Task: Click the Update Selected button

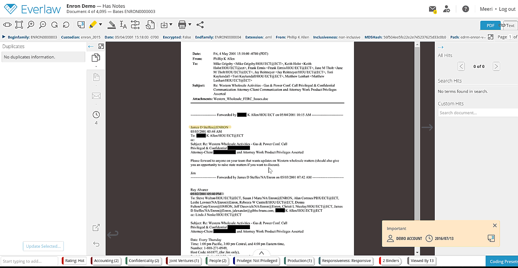Action: tap(43, 246)
